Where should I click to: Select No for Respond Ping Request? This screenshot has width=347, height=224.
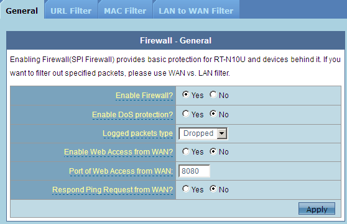point(213,189)
